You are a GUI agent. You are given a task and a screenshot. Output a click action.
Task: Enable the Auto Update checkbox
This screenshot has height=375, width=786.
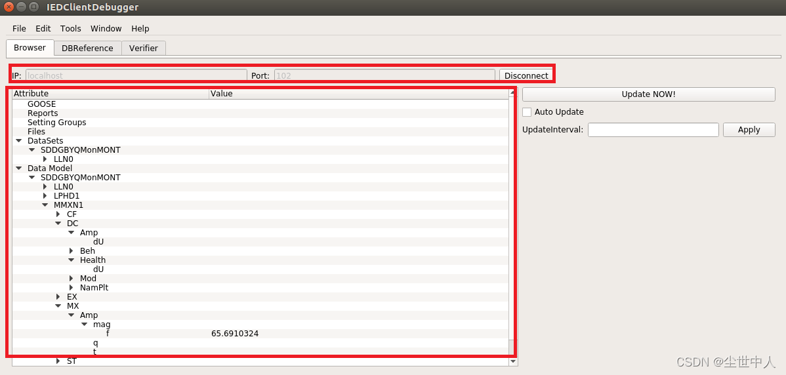click(x=527, y=112)
